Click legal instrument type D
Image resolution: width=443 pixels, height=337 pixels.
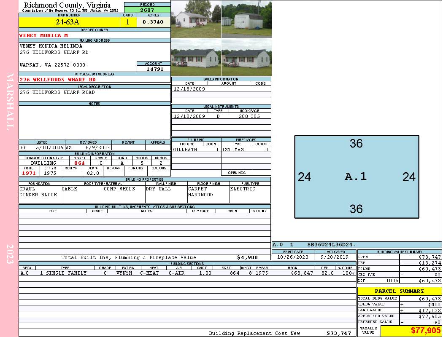pyautogui.click(x=218, y=116)
